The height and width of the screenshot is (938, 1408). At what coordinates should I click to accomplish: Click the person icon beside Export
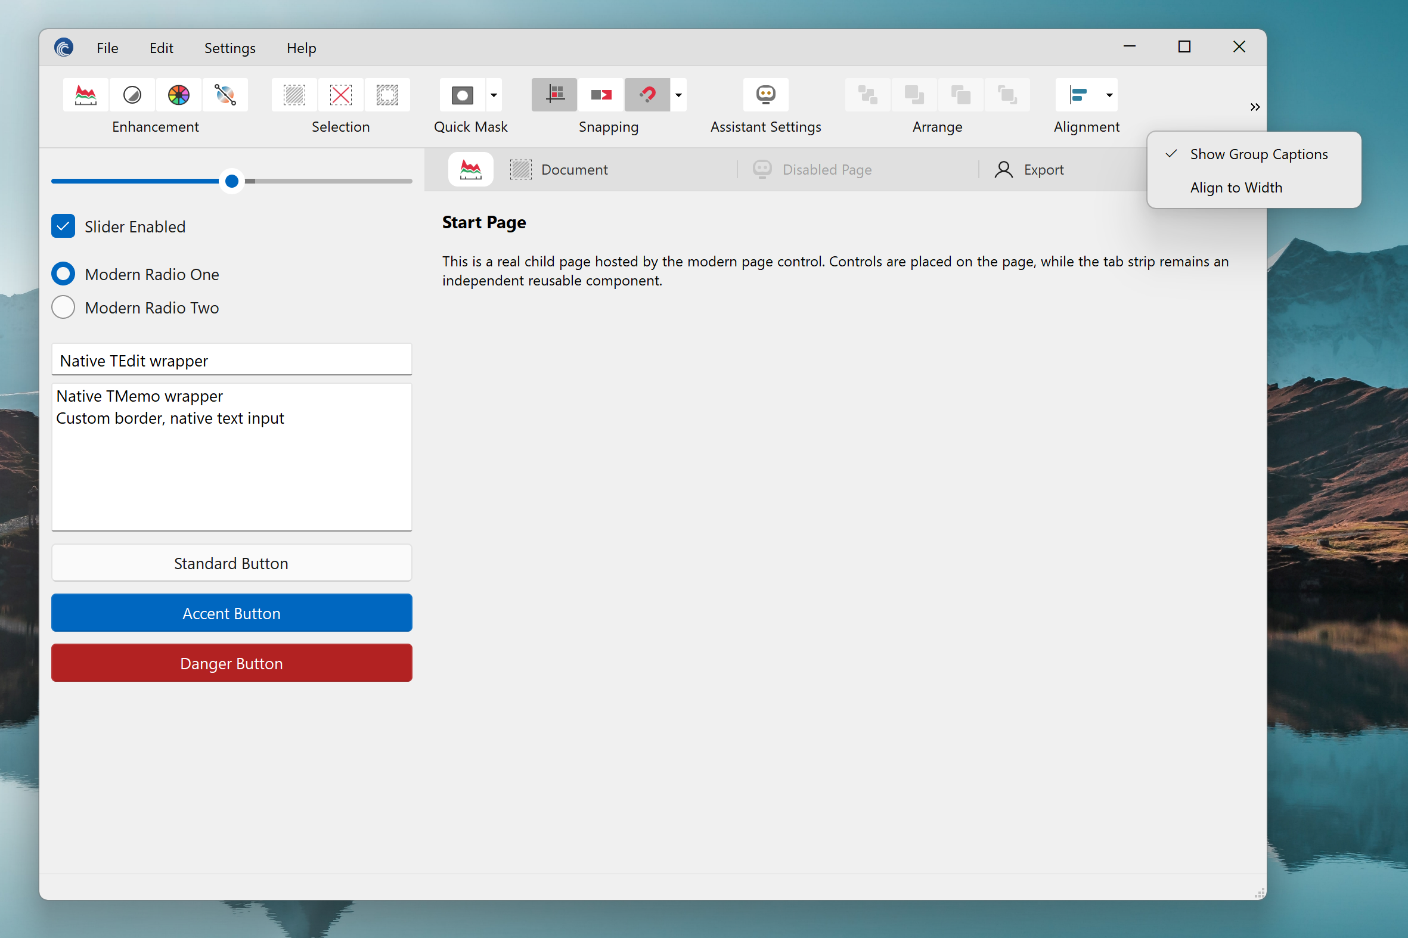pos(1003,169)
